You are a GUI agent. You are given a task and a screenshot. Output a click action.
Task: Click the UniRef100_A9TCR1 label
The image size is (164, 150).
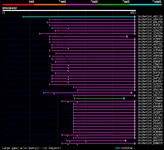(150, 45)
